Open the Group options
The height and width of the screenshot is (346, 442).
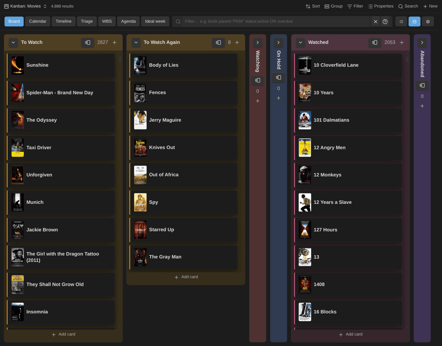(x=333, y=6)
